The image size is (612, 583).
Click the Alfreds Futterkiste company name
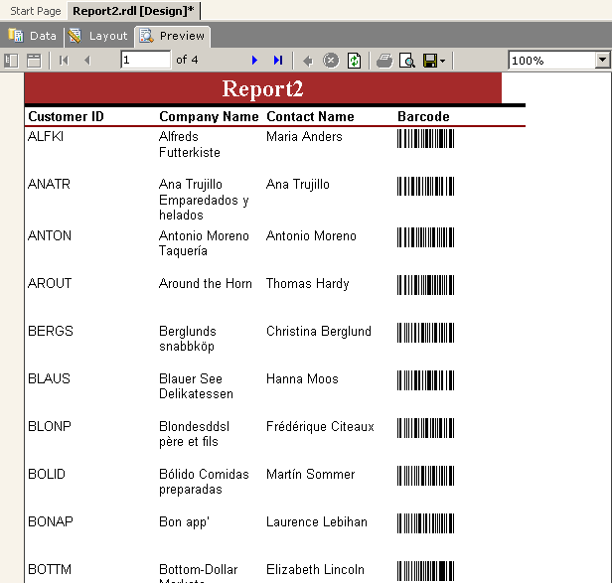(190, 144)
